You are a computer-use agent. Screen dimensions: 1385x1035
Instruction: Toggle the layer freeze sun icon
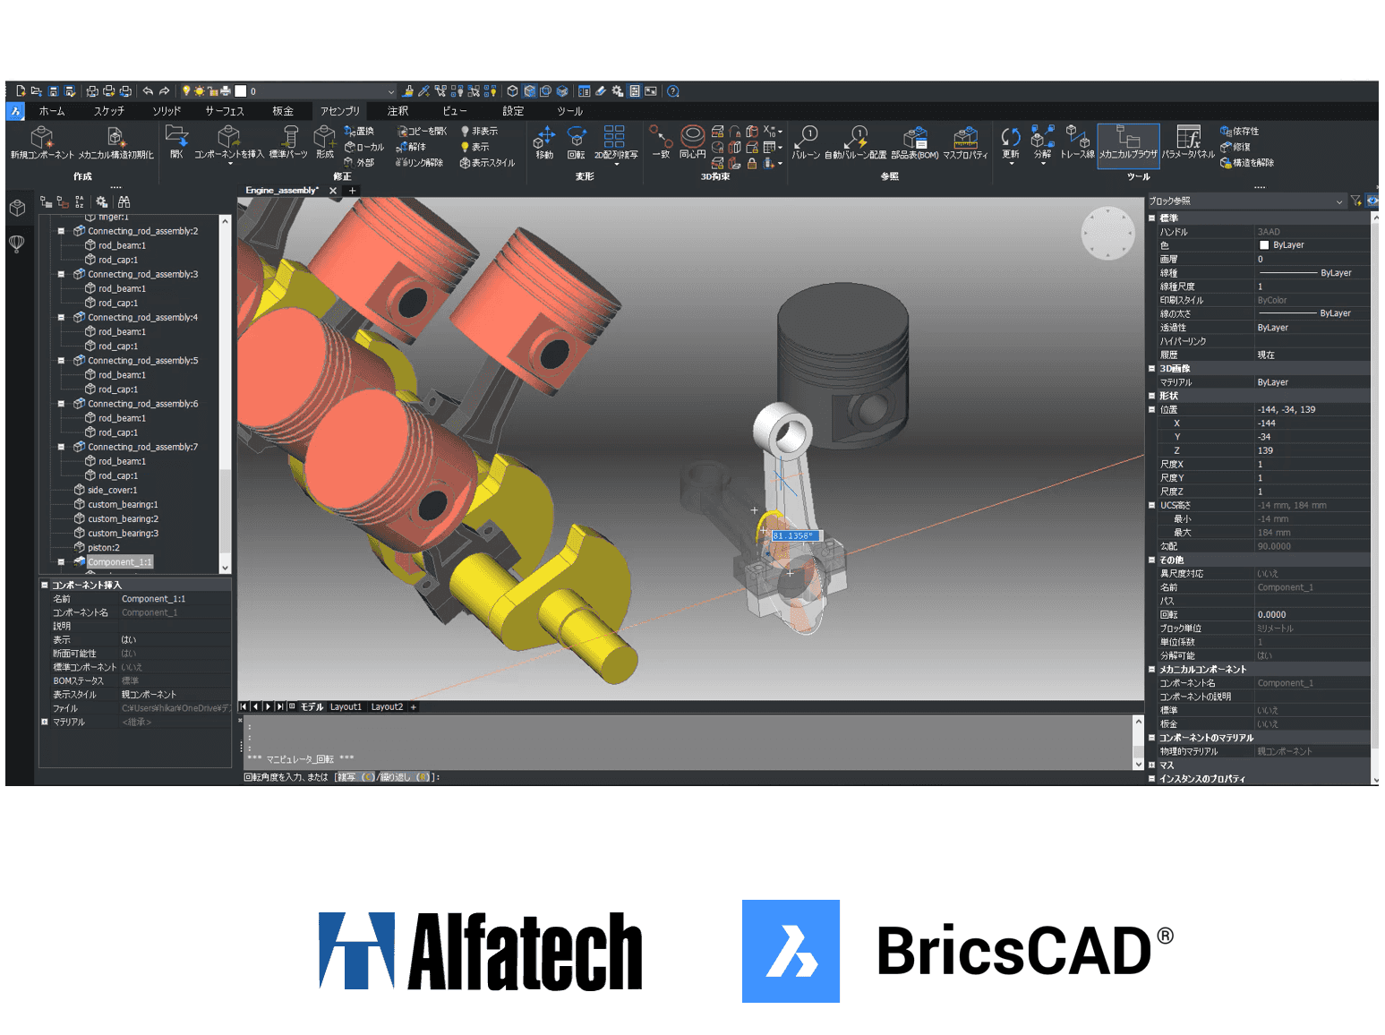pos(200,91)
